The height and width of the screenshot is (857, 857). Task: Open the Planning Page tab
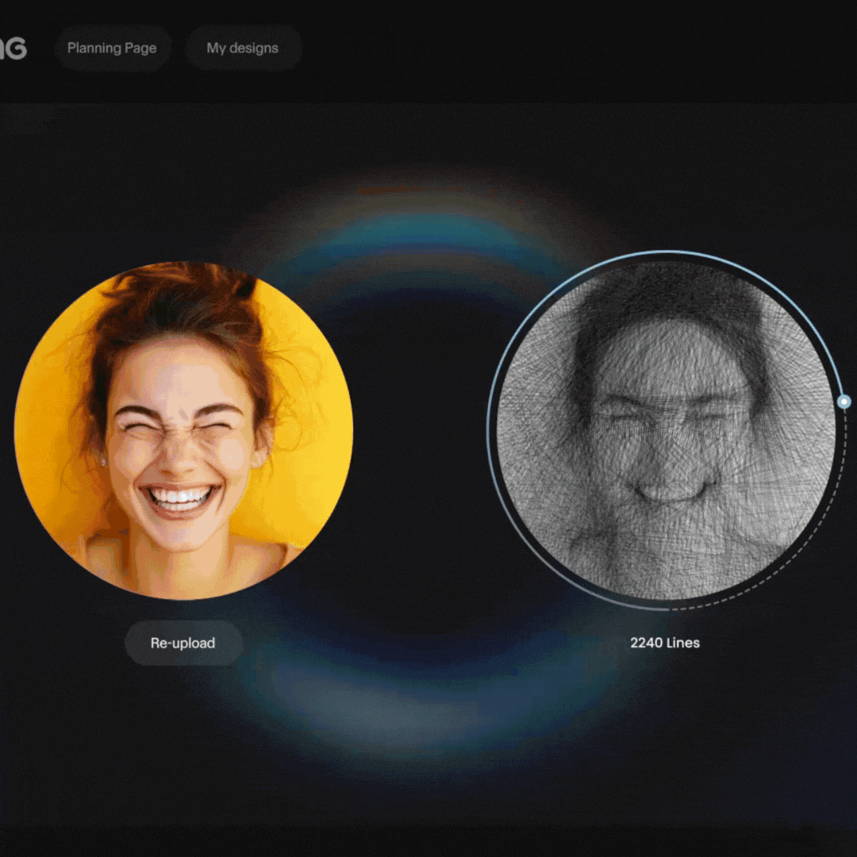click(112, 48)
